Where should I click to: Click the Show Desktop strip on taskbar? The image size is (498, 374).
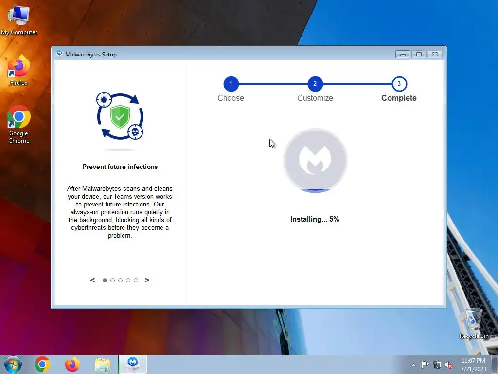click(x=495, y=364)
